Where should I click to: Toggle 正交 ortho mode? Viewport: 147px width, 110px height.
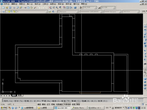coord(48,104)
